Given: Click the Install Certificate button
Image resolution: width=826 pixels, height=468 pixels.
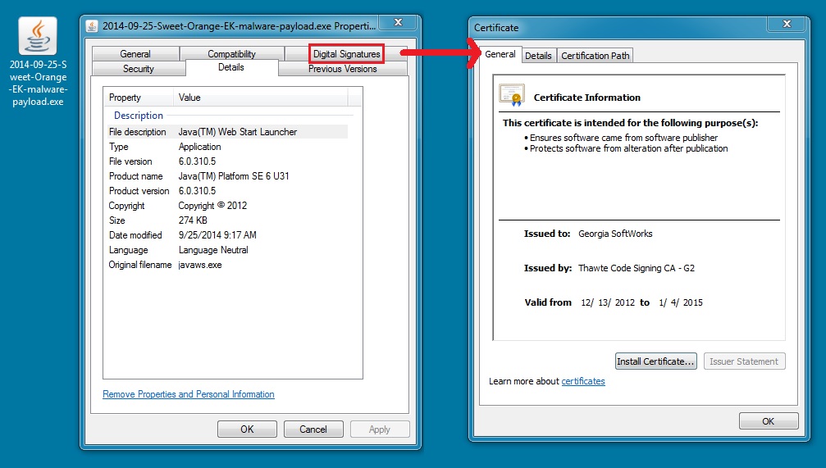Looking at the screenshot, I should (655, 361).
